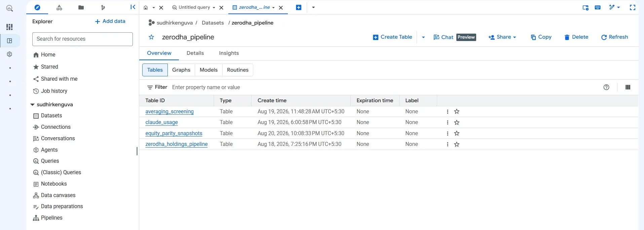Click the cloud shell screen icon at top right

pos(585,7)
